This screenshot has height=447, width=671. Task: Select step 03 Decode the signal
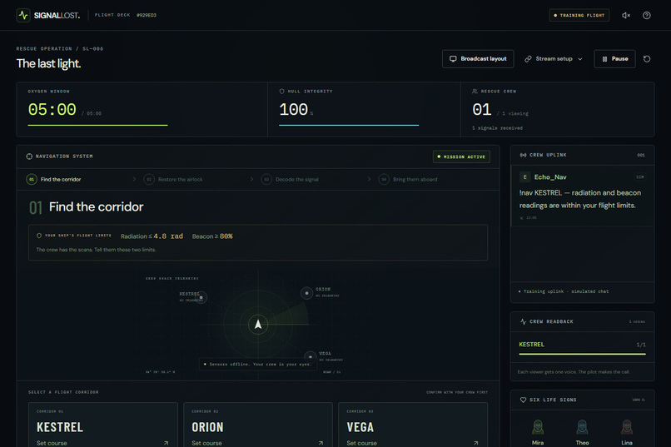tap(291, 179)
